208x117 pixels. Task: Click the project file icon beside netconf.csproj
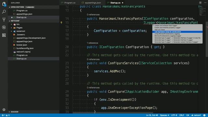14,52
